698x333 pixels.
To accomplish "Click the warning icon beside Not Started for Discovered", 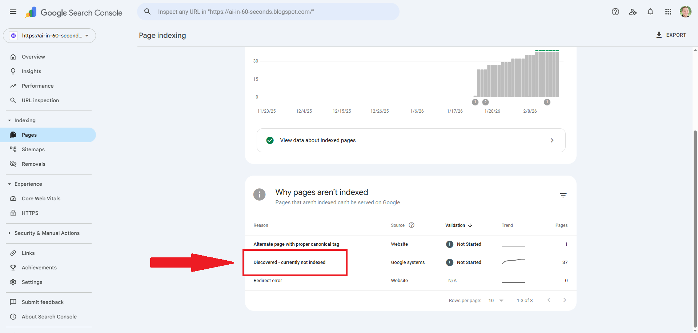I will pos(450,262).
